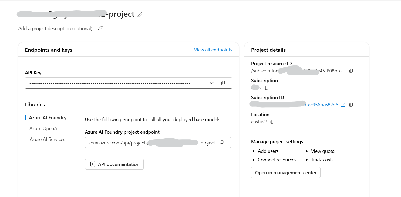The height and width of the screenshot is (197, 401).
Task: Click the Subscription ID link
Action: (x=295, y=105)
